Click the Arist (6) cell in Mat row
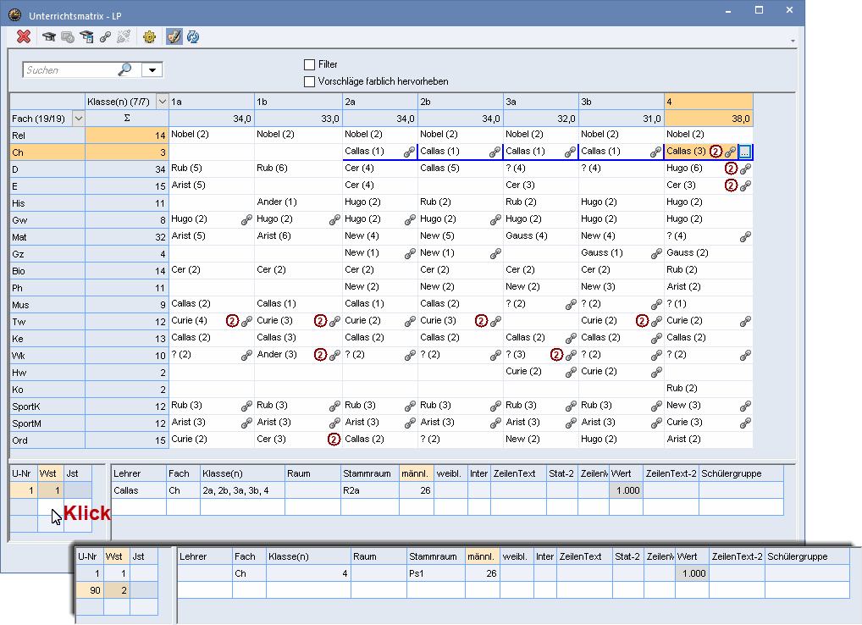The height and width of the screenshot is (625, 862). (299, 235)
